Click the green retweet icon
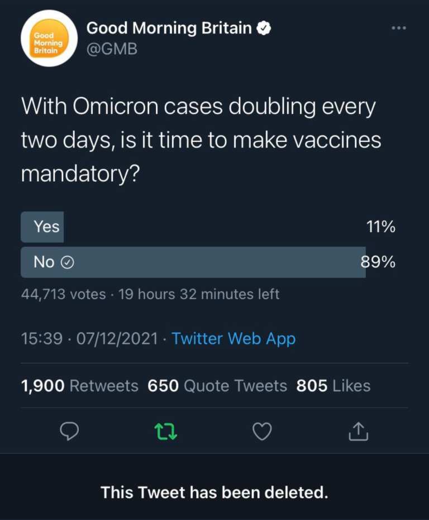Image resolution: width=429 pixels, height=520 pixels. (x=166, y=431)
